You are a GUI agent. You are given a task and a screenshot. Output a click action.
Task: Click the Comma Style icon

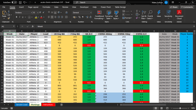83,17
